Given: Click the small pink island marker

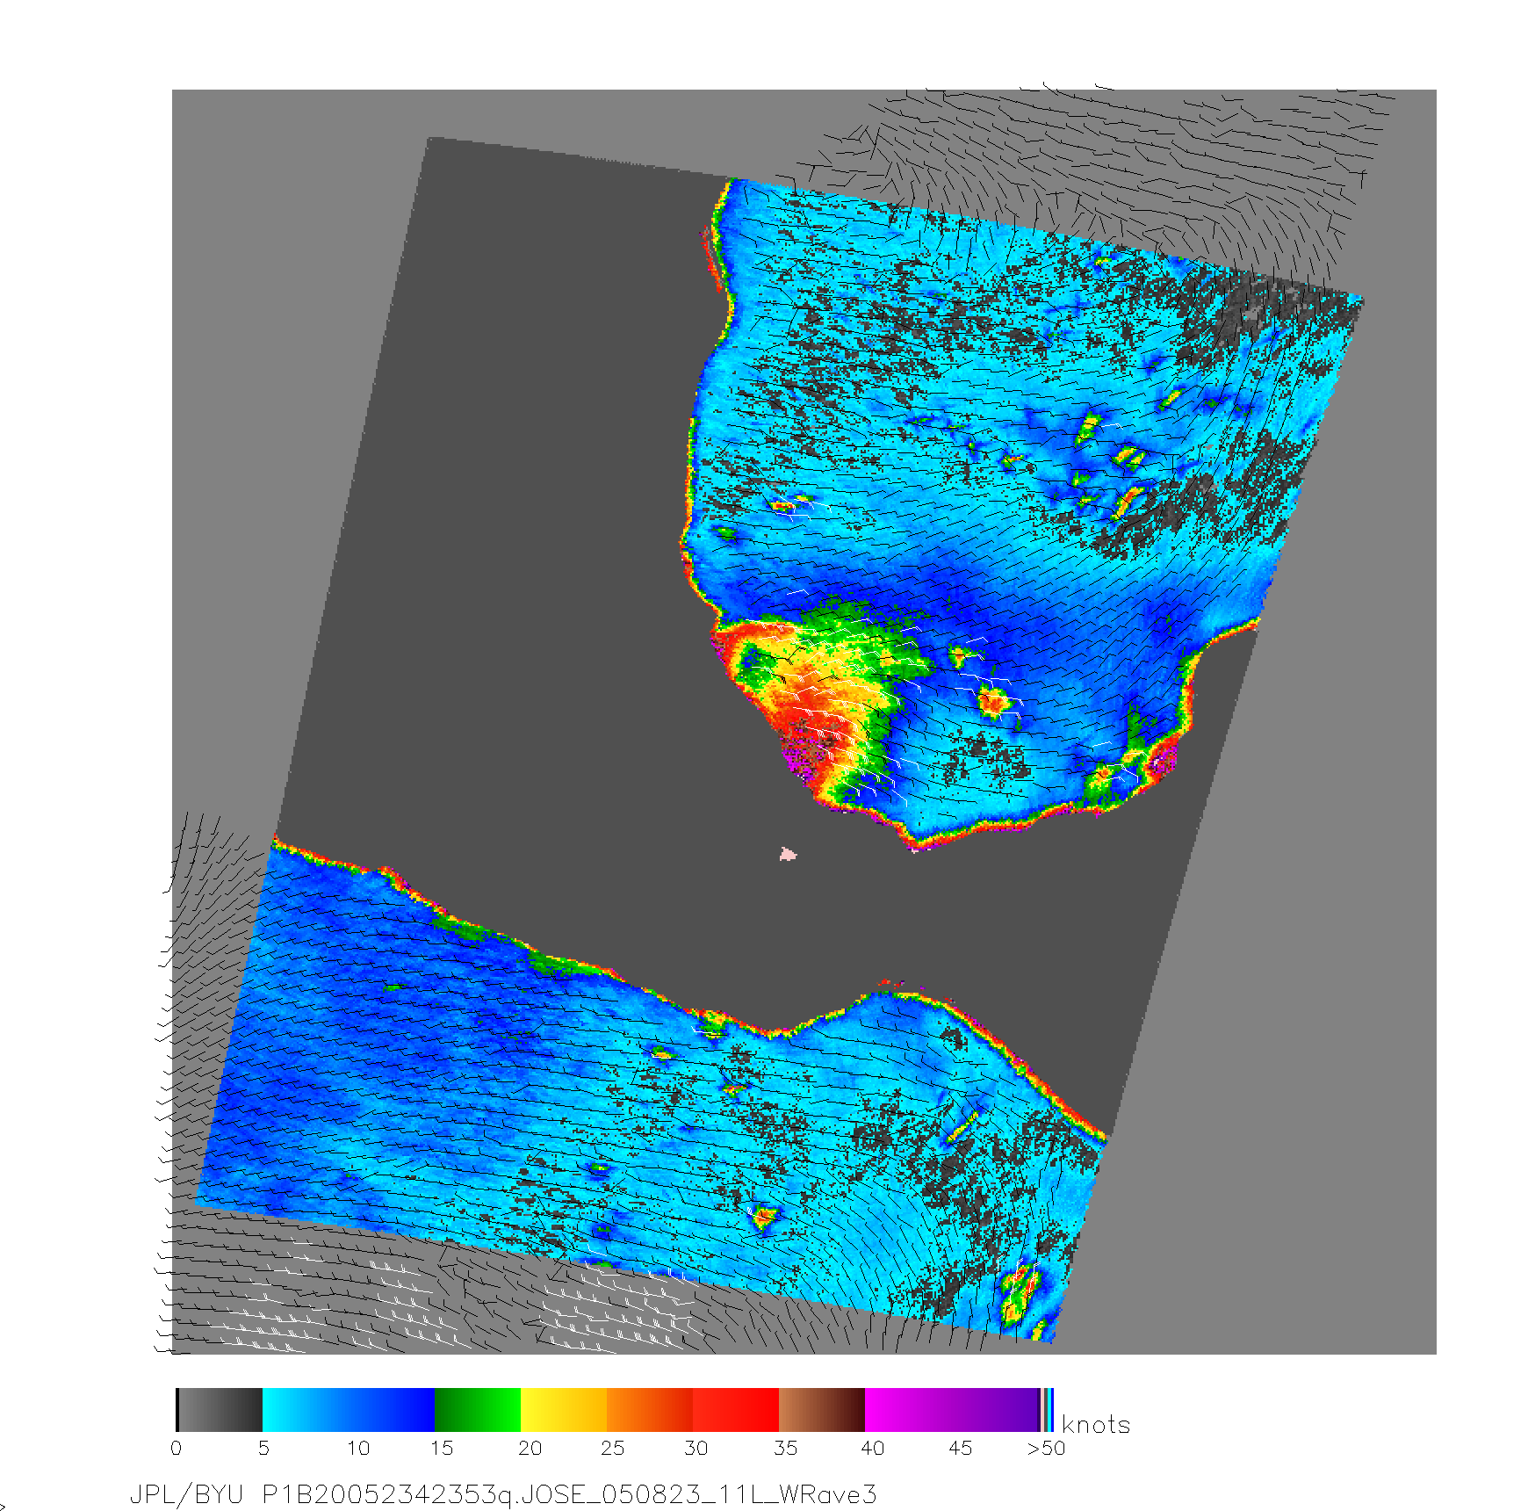Looking at the screenshot, I should tap(788, 854).
